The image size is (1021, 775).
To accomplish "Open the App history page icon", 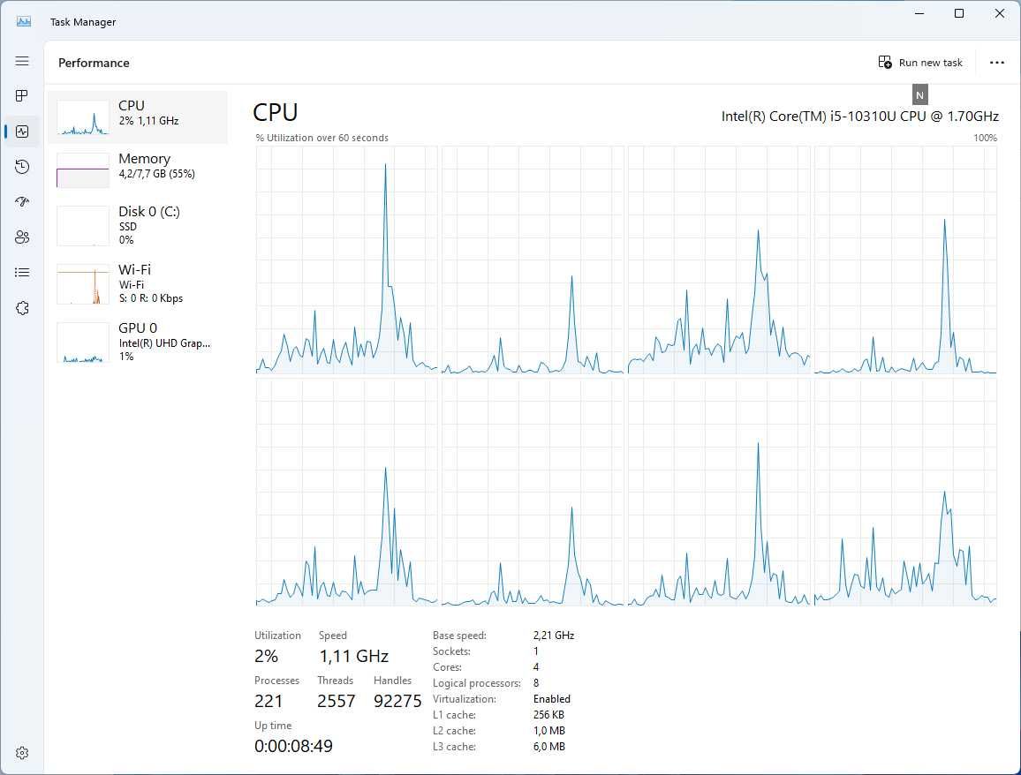I will [22, 167].
